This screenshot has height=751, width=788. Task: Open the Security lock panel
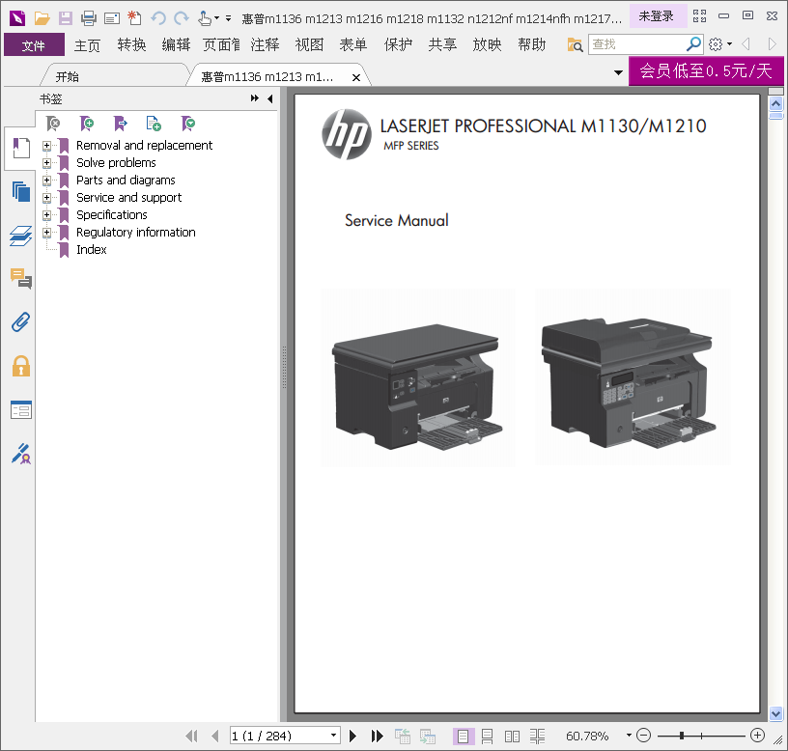[x=20, y=366]
